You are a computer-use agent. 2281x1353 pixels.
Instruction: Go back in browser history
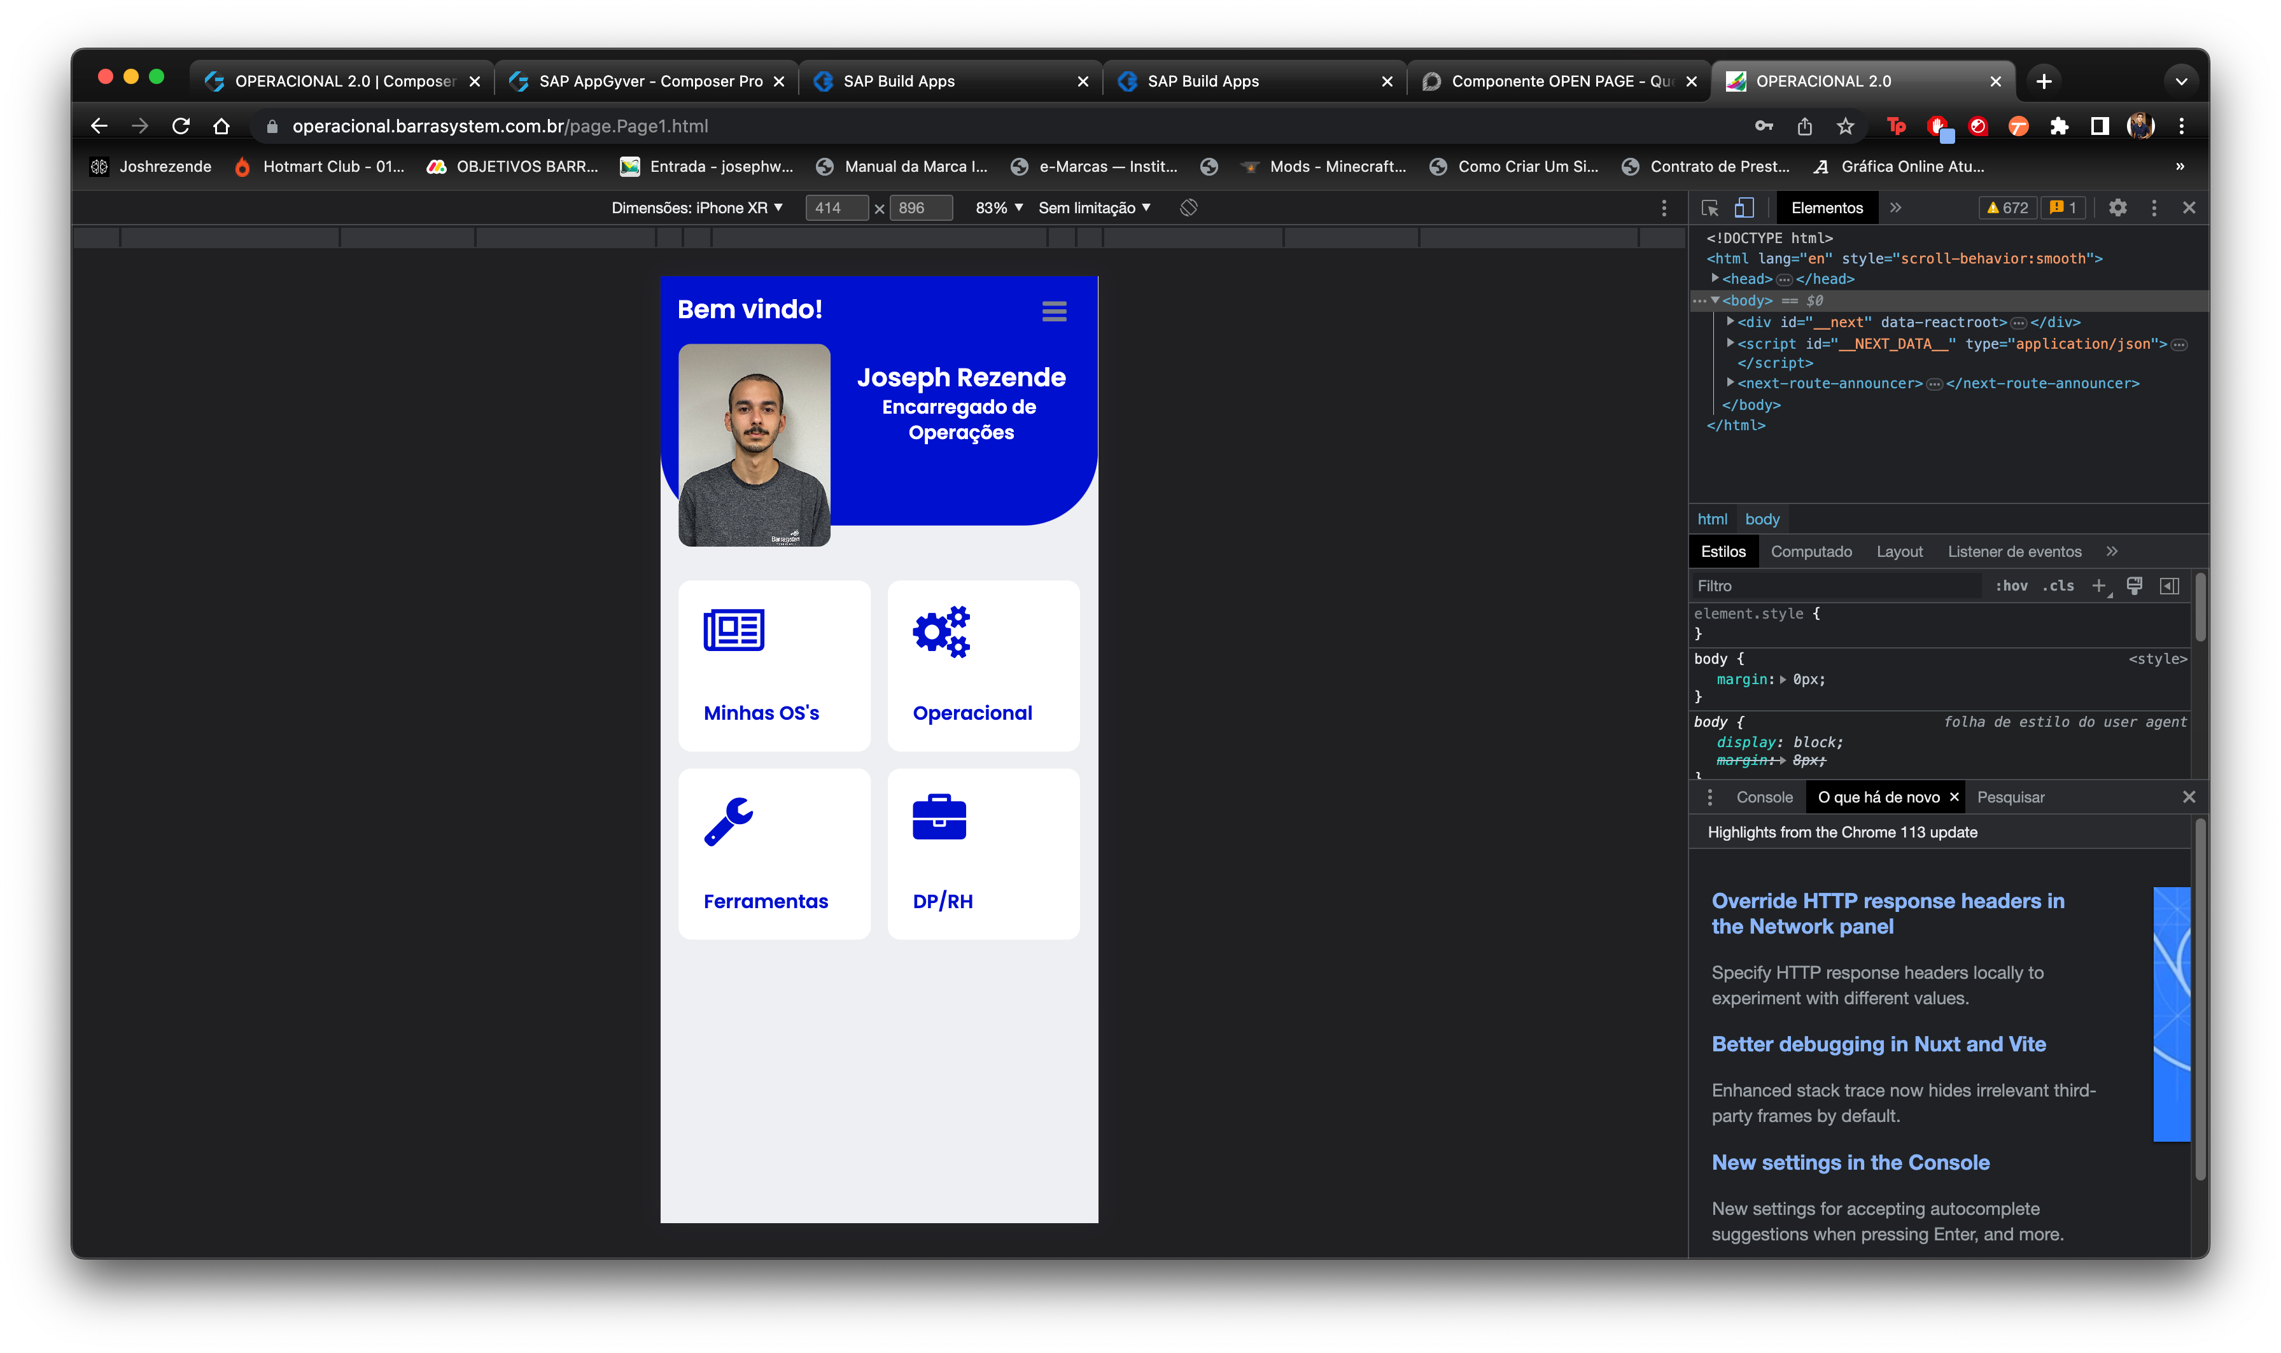click(x=99, y=126)
